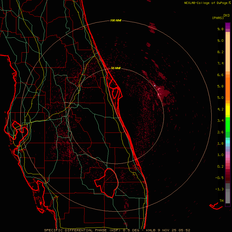Click the 1.8 value on the color scale
The width and height of the screenshot is (232, 232).
point(220,144)
